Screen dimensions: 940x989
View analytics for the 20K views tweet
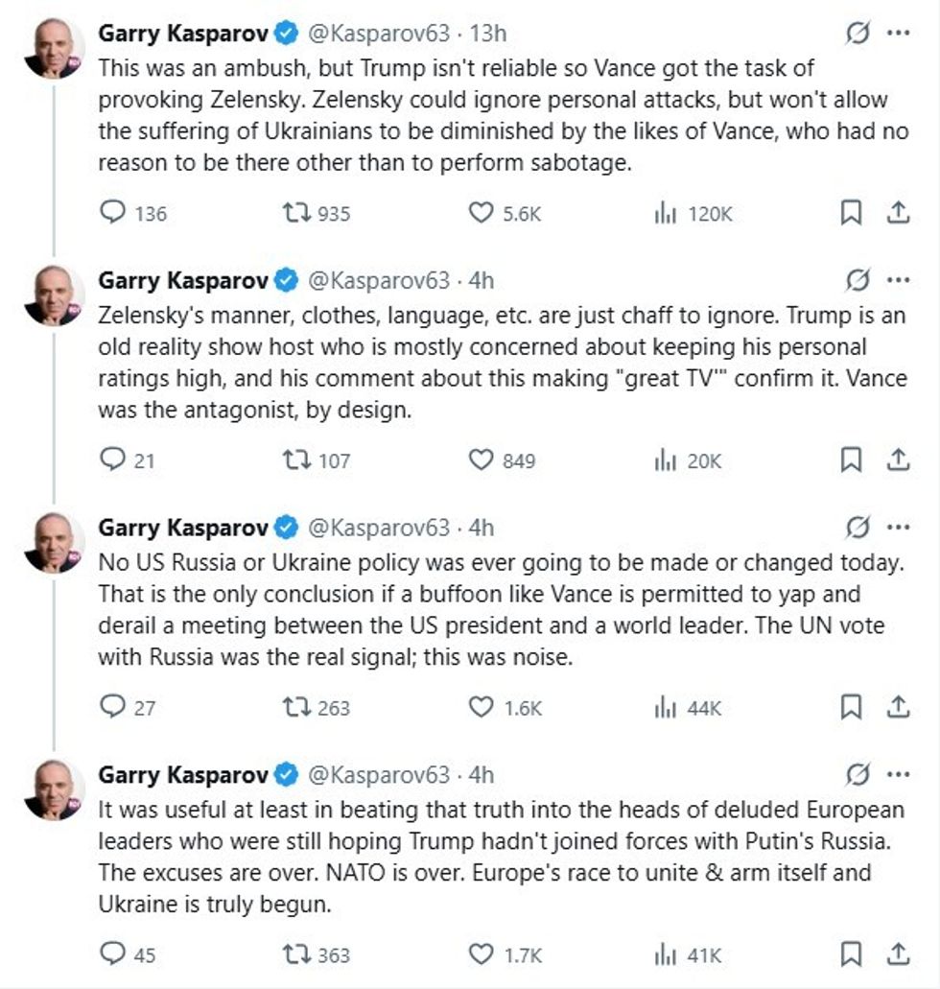point(666,460)
